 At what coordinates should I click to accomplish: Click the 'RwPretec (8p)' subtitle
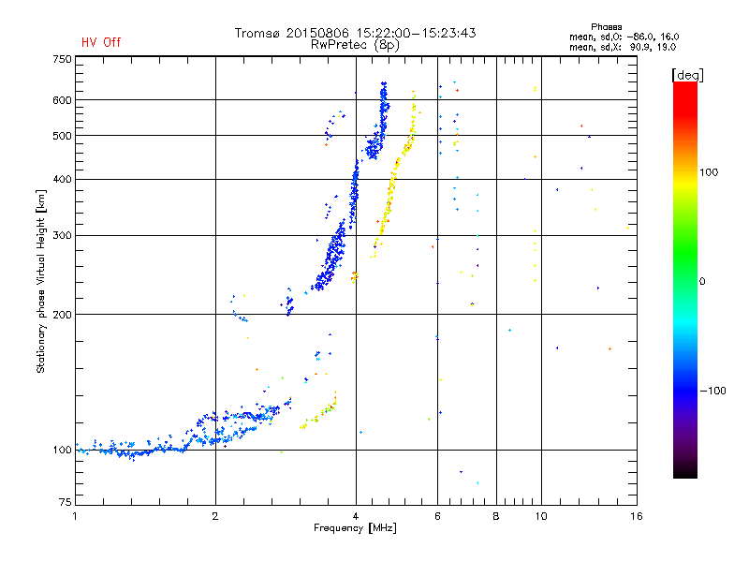[x=355, y=45]
